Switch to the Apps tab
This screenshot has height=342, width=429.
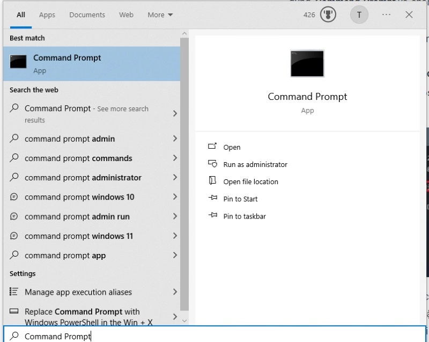[47, 15]
